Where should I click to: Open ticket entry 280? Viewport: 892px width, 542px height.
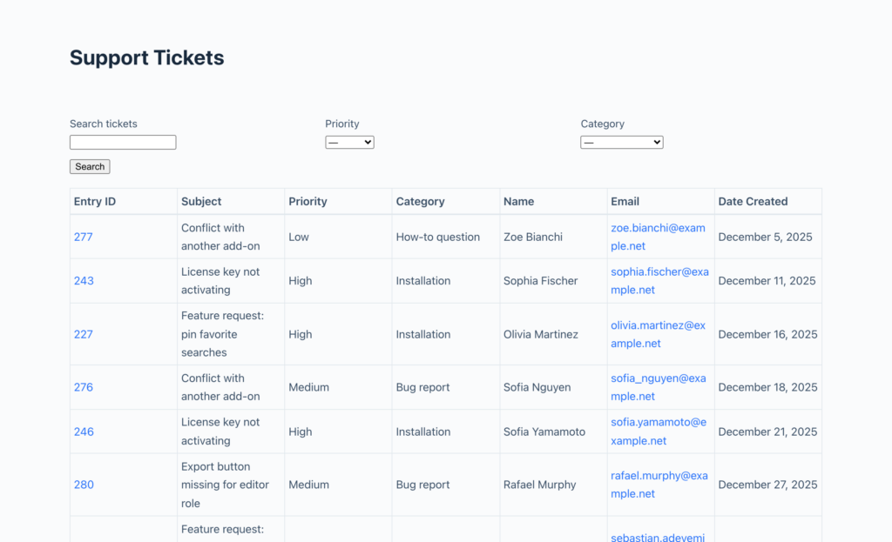(x=84, y=485)
